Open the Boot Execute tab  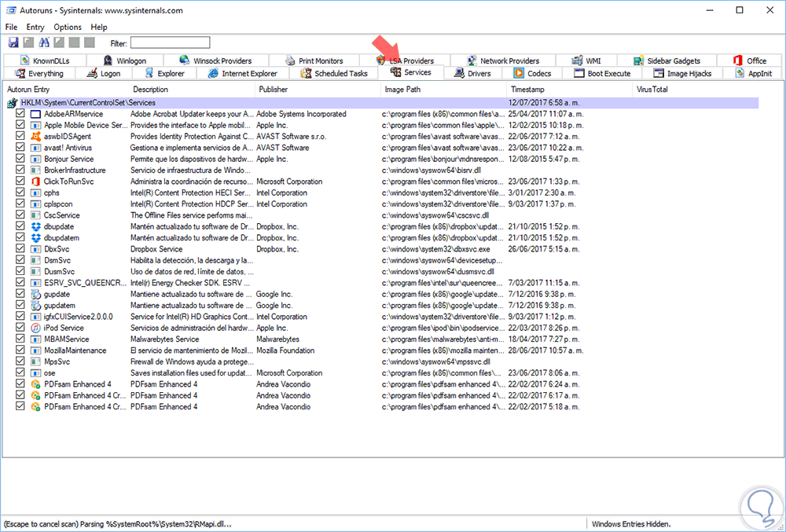601,73
